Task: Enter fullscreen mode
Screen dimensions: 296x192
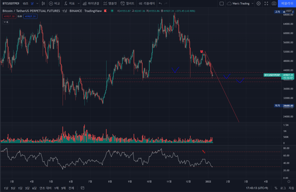Action: click(x=266, y=3)
